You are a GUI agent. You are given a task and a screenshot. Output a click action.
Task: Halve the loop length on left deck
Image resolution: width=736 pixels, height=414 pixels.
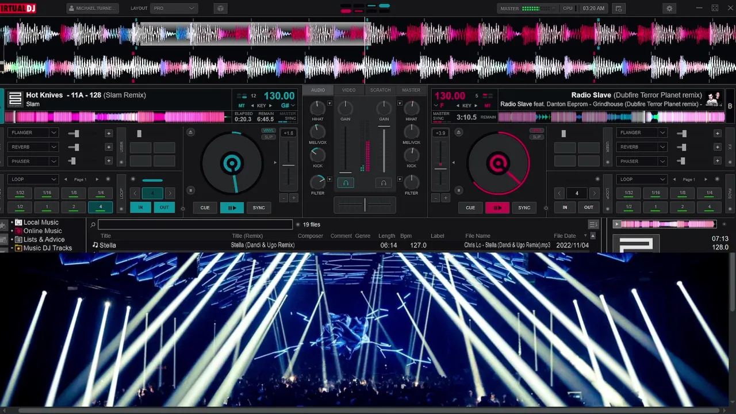[135, 193]
